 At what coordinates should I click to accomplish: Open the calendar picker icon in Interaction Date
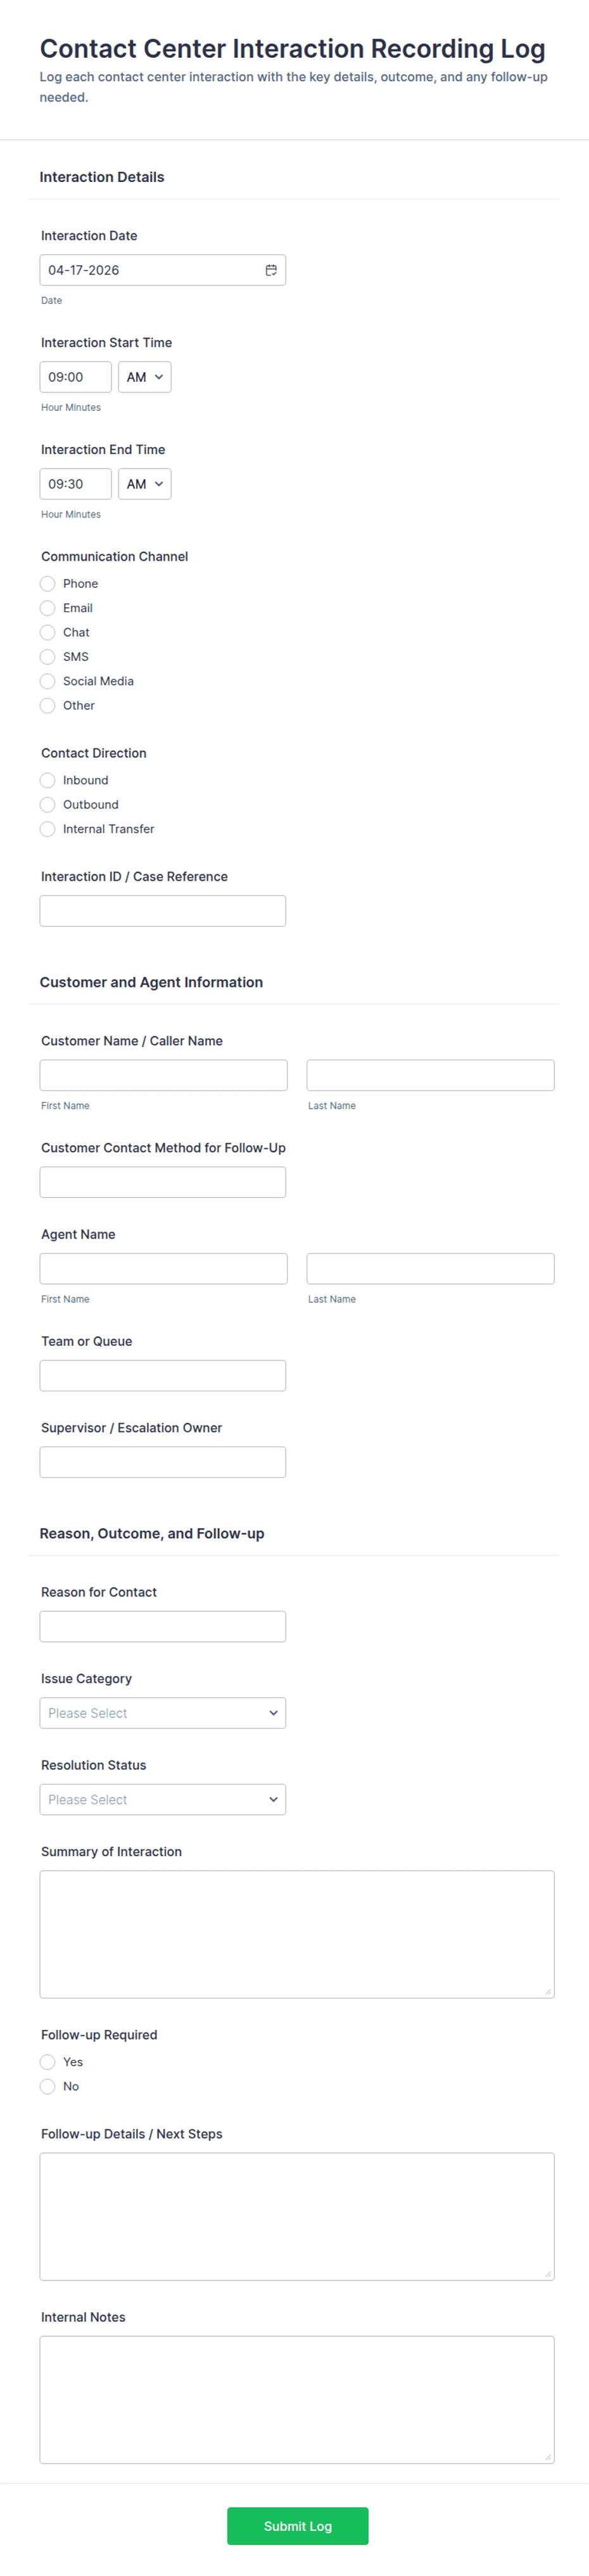pyautogui.click(x=270, y=270)
